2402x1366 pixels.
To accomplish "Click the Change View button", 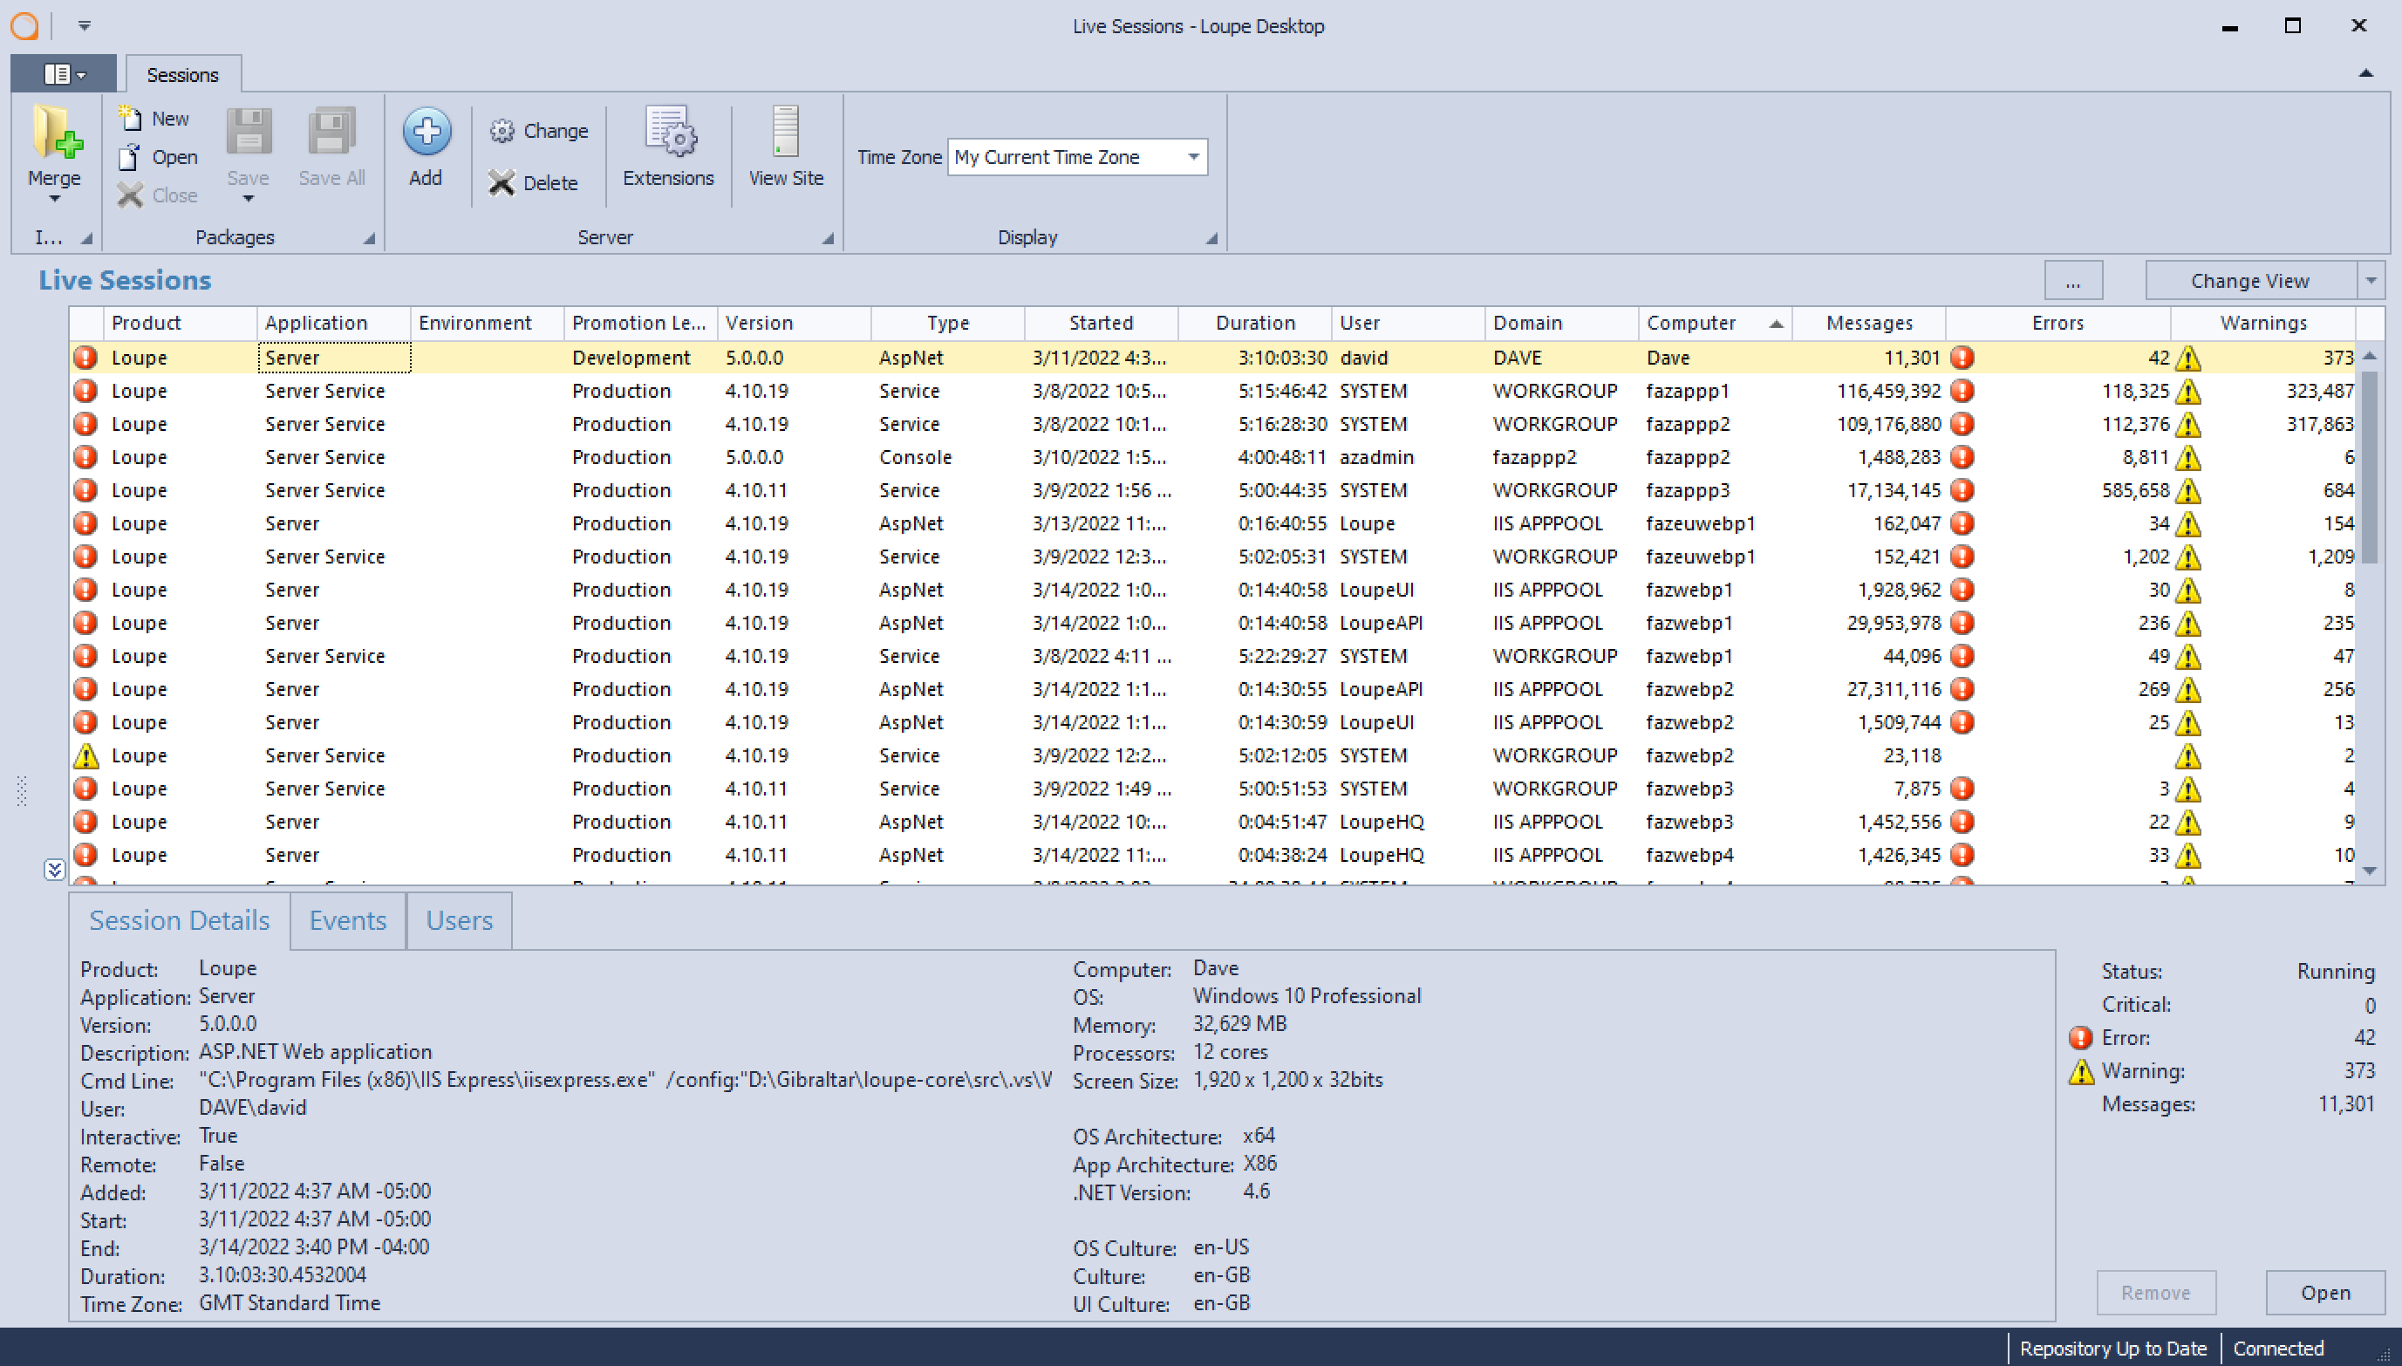I will click(2251, 281).
